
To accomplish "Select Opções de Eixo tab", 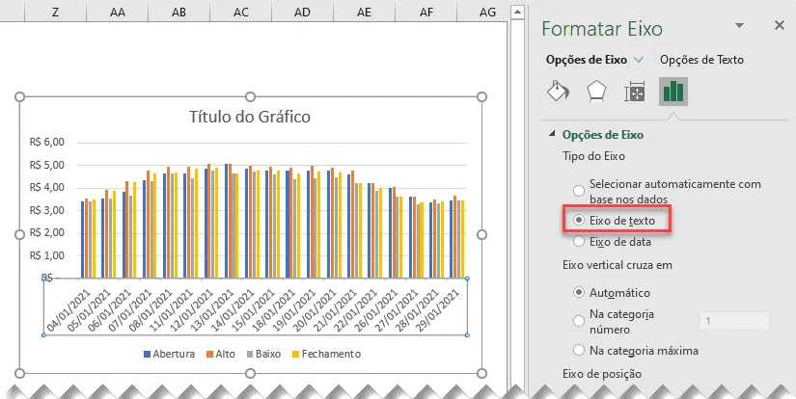I will click(587, 60).
